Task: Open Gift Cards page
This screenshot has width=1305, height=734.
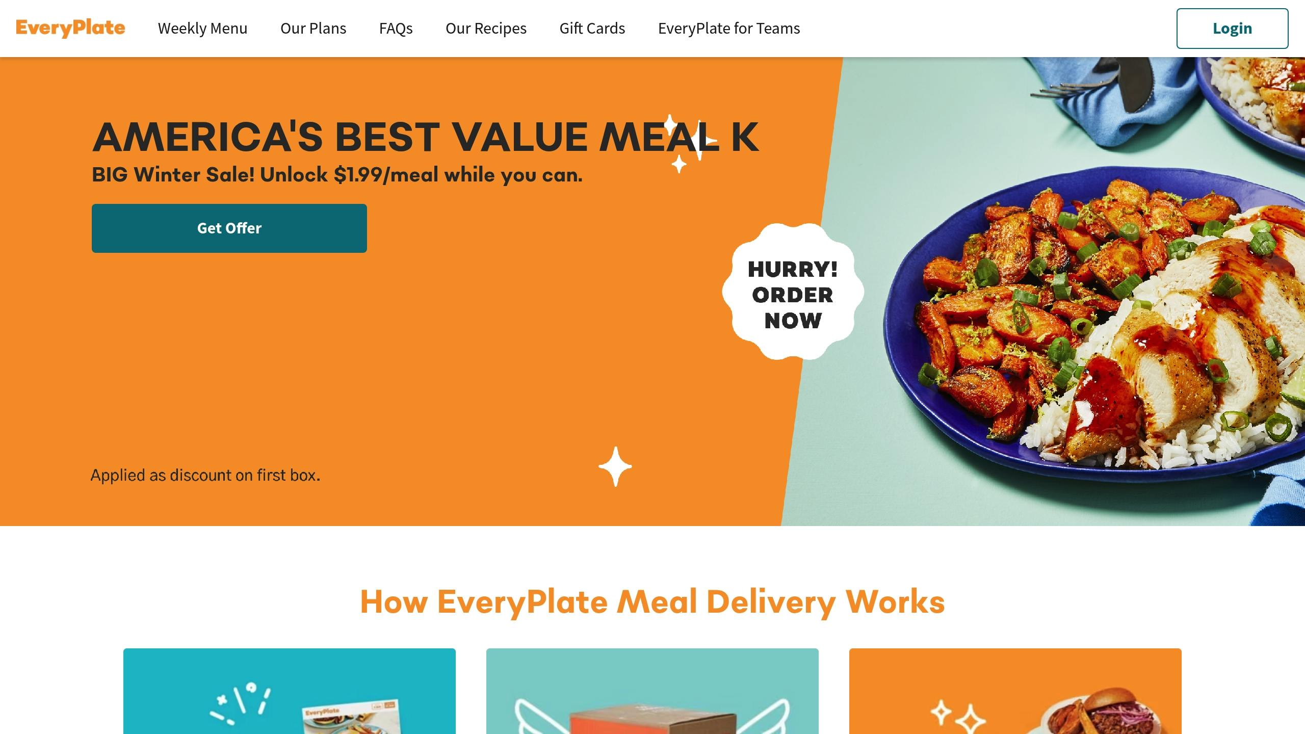Action: click(592, 28)
